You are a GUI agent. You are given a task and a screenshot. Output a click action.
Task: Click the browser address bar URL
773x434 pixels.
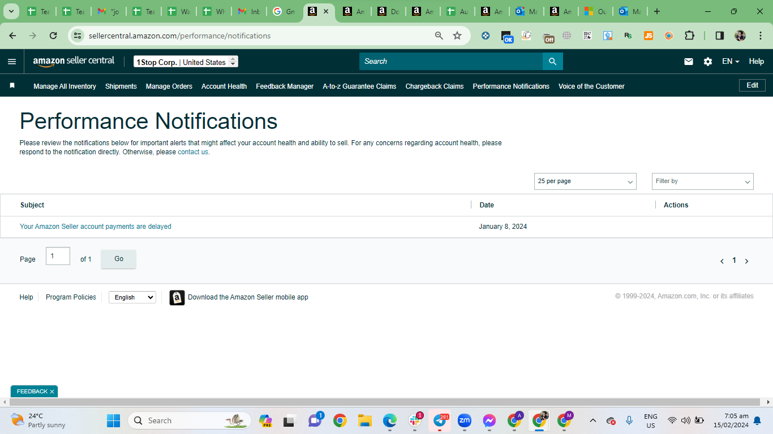tap(180, 36)
